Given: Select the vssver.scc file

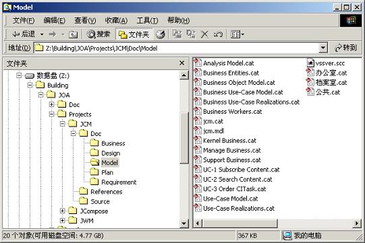Looking at the screenshot, I should 326,63.
